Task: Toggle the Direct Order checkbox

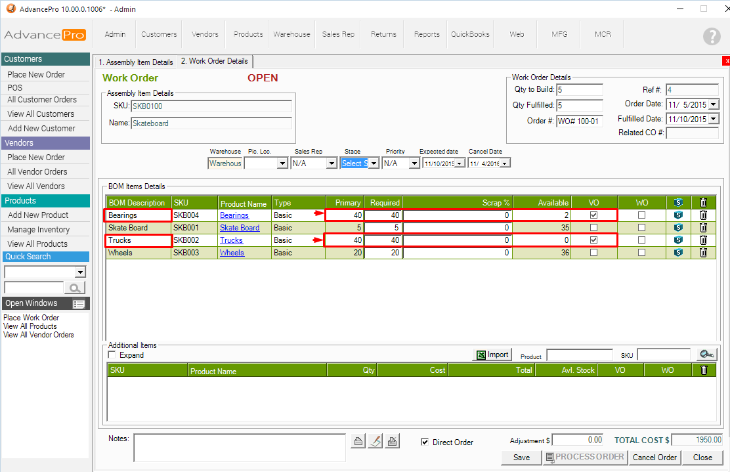Action: tap(425, 442)
